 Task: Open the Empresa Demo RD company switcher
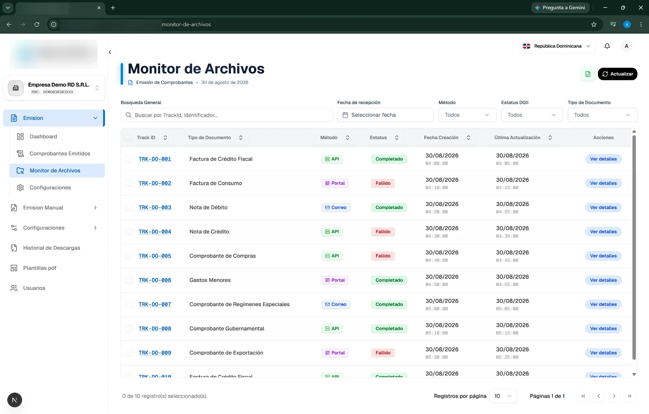click(x=54, y=88)
